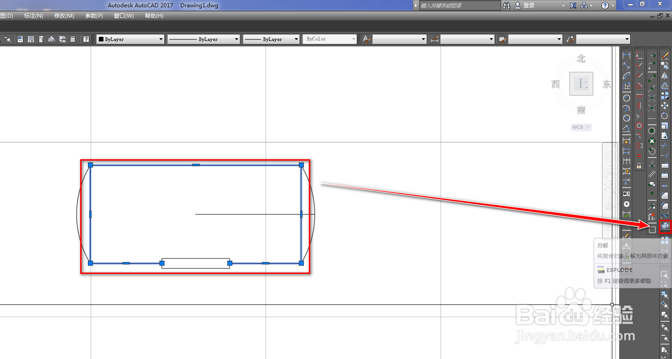This screenshot has height=359, width=672.
Task: Open the text style dropdown
Action: pos(400,39)
